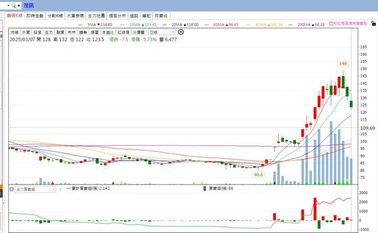Image resolution: width=378 pixels, height=233 pixels.
Task: Switch to the 即時走勢 tab
Action: (35, 16)
